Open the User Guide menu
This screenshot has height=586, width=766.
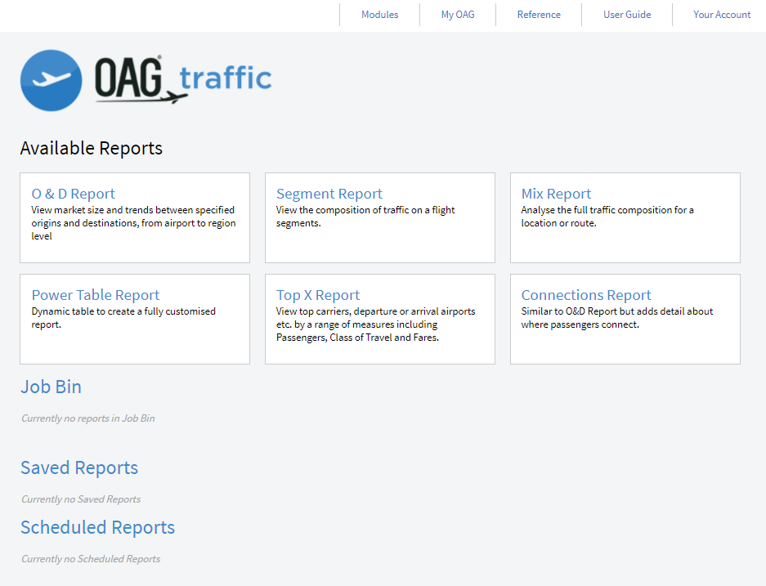click(x=627, y=15)
